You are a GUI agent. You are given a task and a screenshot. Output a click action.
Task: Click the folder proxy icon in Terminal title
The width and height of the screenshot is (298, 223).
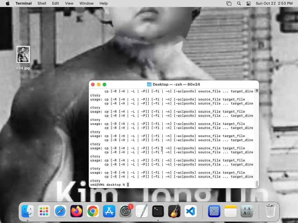tap(149, 84)
